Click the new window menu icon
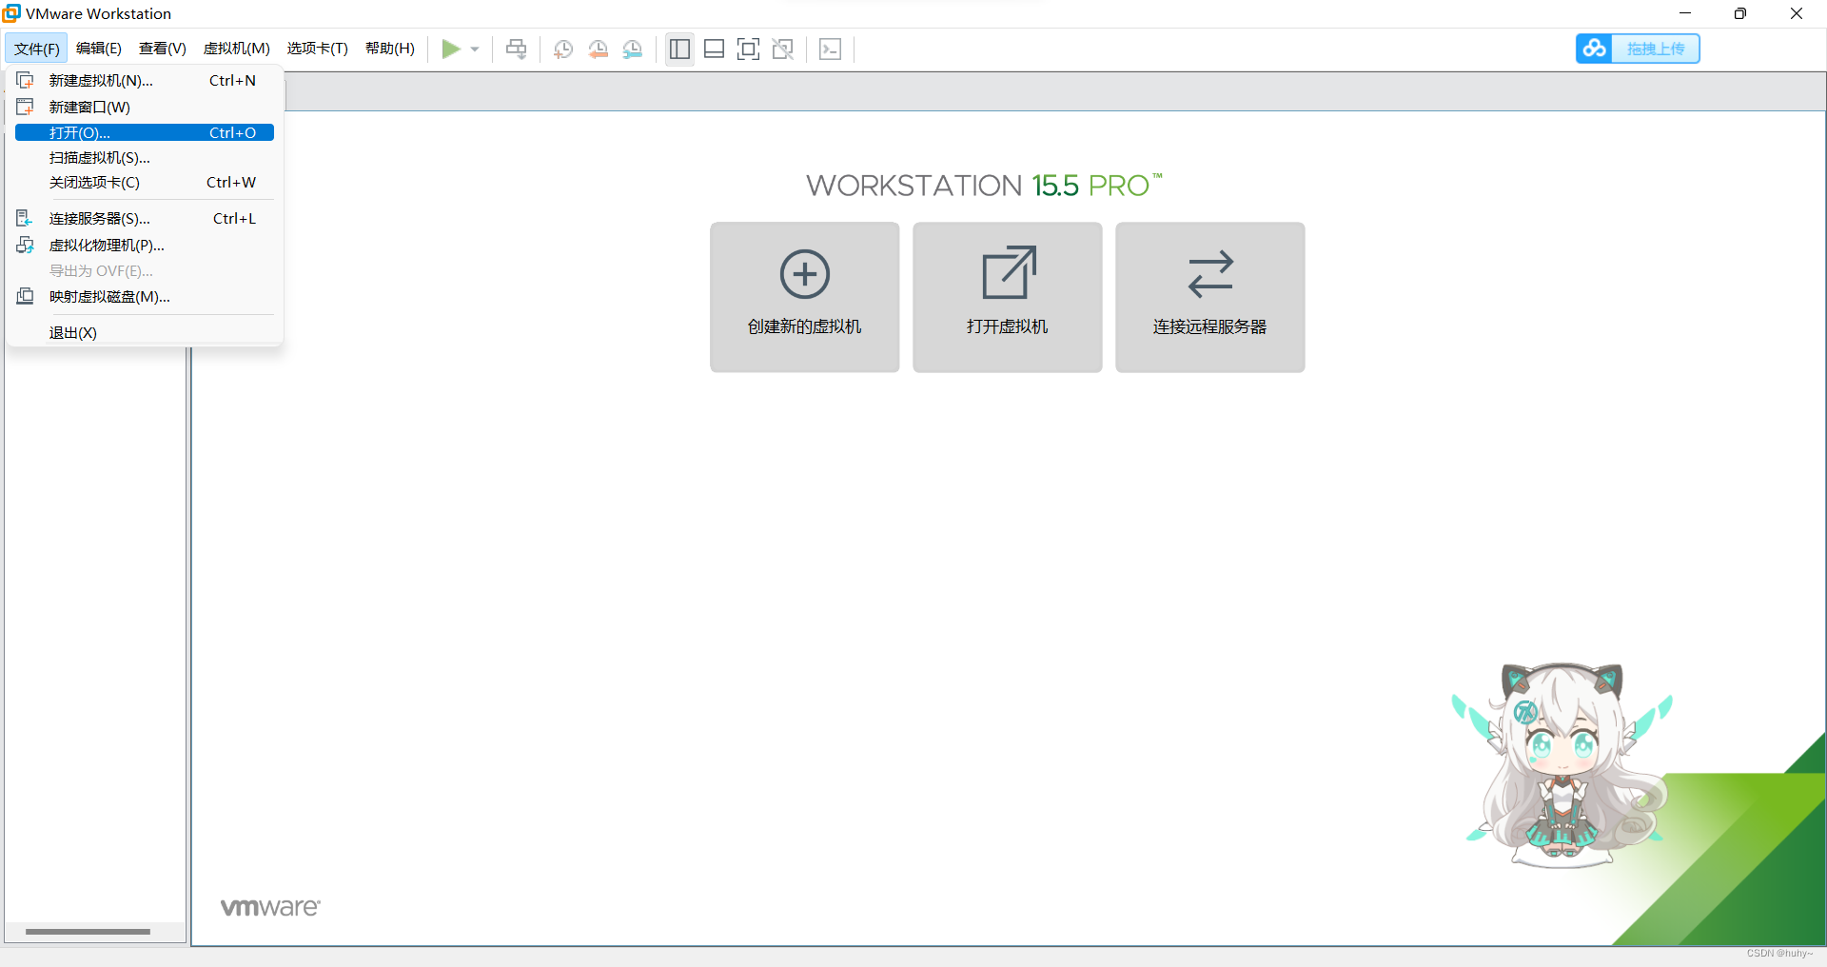Image resolution: width=1827 pixels, height=967 pixels. 26,107
